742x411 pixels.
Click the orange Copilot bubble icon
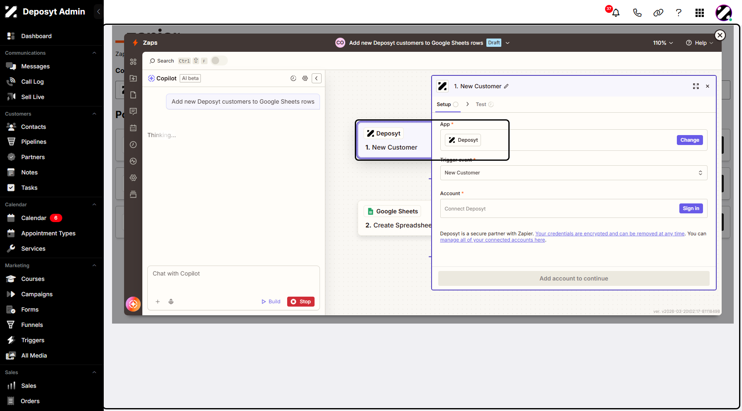[x=133, y=304]
